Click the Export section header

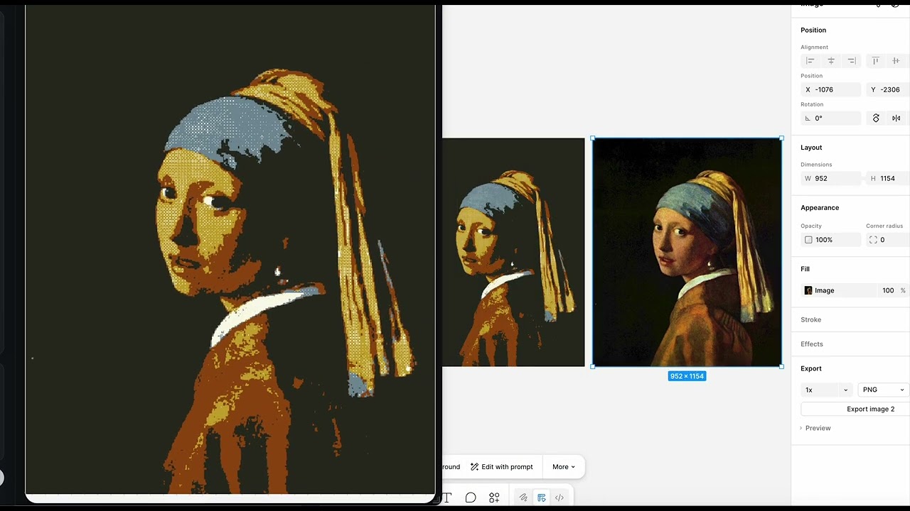(x=811, y=368)
